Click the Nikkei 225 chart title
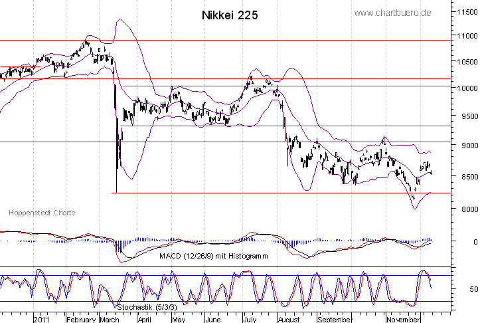Screen dimensions: 480x323 [x=230, y=15]
